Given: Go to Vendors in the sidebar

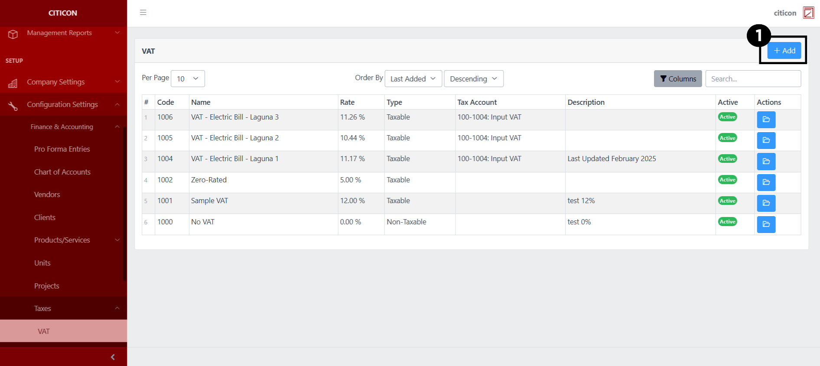Looking at the screenshot, I should point(47,194).
